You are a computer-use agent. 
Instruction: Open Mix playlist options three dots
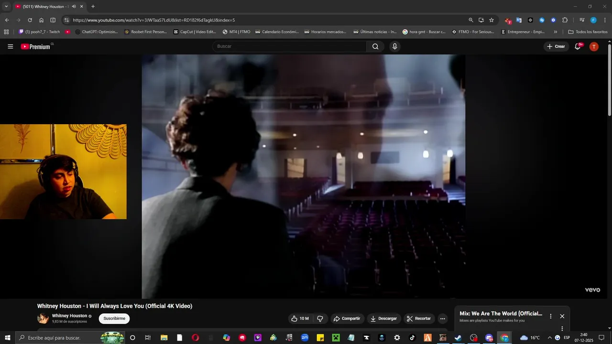click(551, 316)
